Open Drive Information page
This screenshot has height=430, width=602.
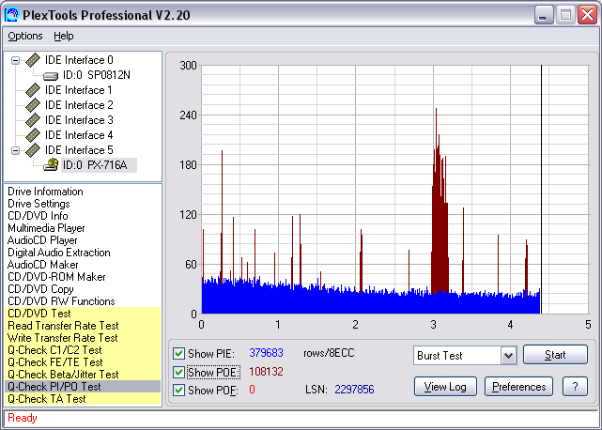pos(45,192)
